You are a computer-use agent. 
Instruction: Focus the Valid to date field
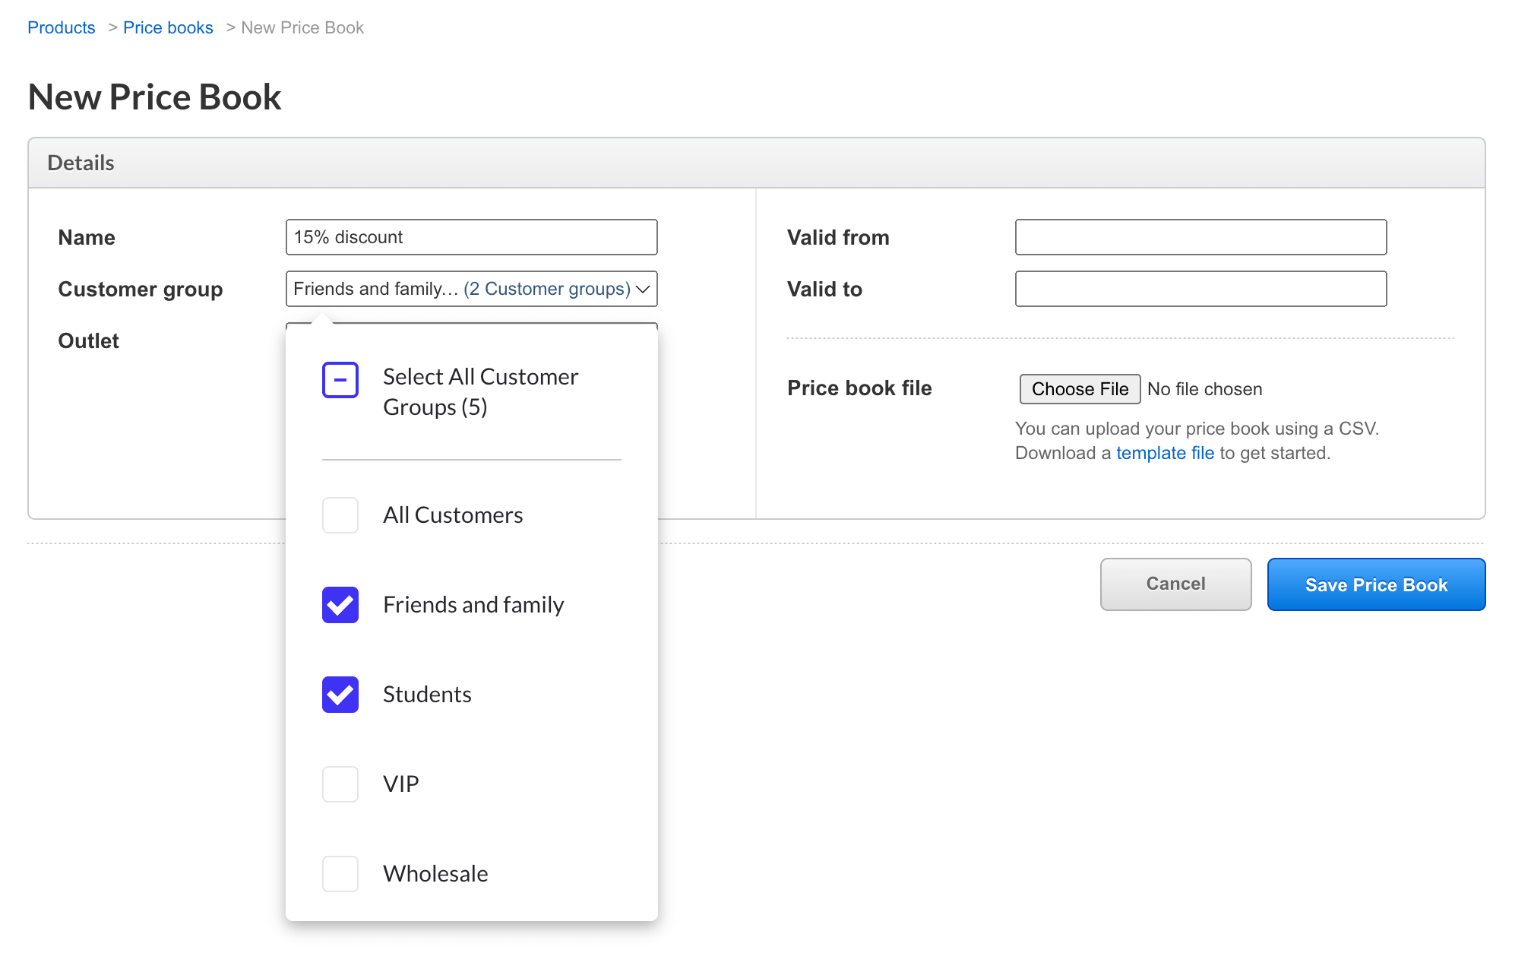point(1200,289)
